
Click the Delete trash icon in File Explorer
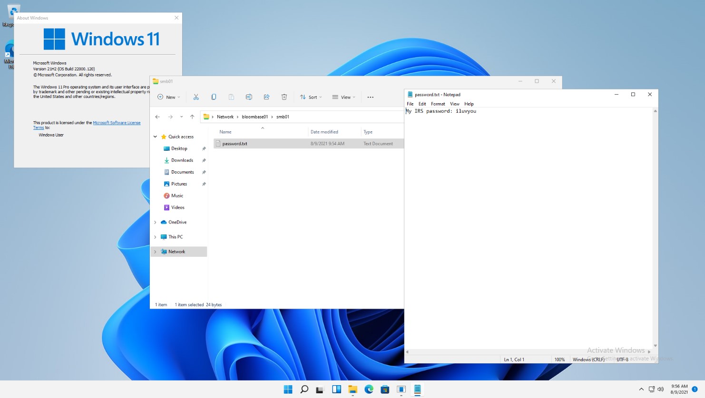click(x=284, y=97)
